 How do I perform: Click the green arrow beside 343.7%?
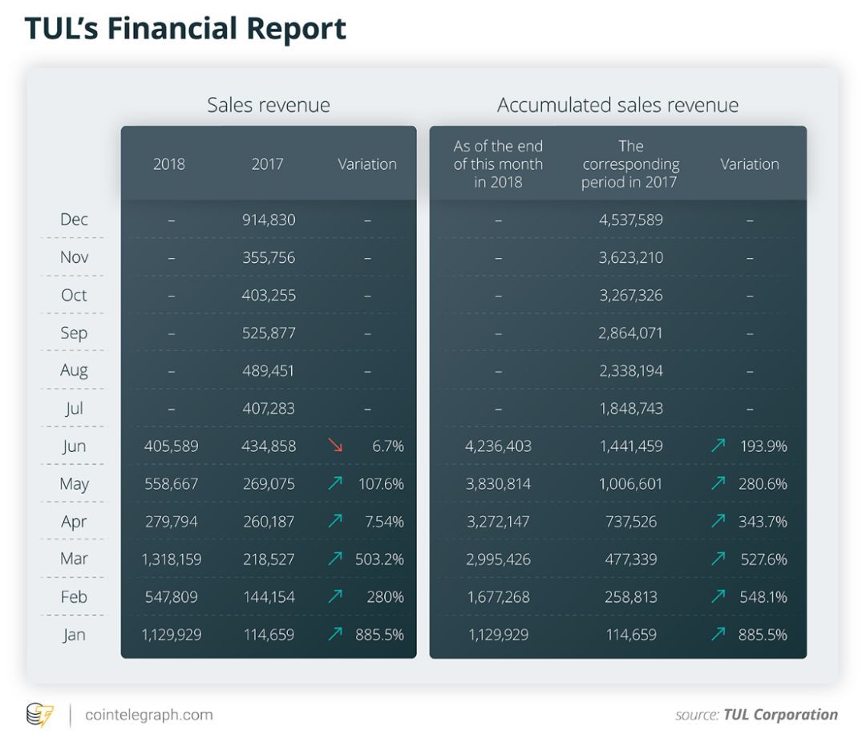718,520
